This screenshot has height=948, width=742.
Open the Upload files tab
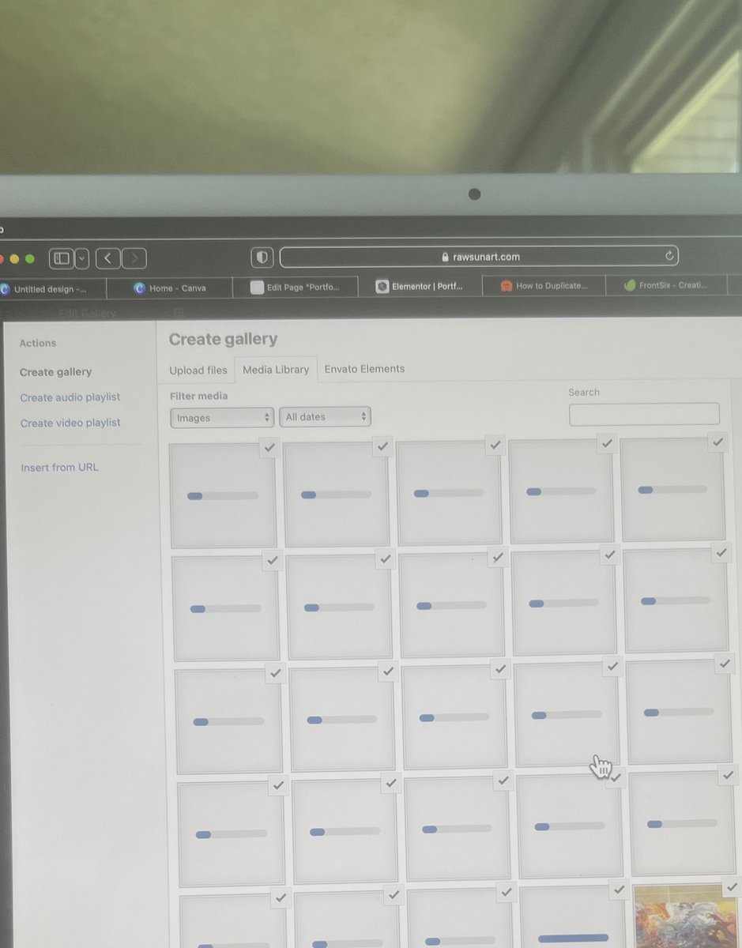[x=198, y=371]
